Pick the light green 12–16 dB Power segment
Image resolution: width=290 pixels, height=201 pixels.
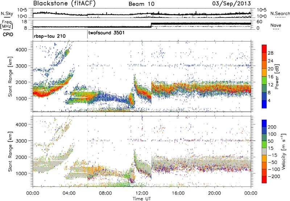point(264,81)
